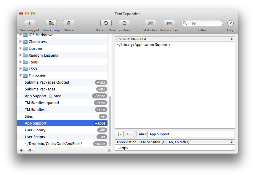Select the Sublime Packages snippet
This screenshot has height=177, width=255.
[x=62, y=89]
